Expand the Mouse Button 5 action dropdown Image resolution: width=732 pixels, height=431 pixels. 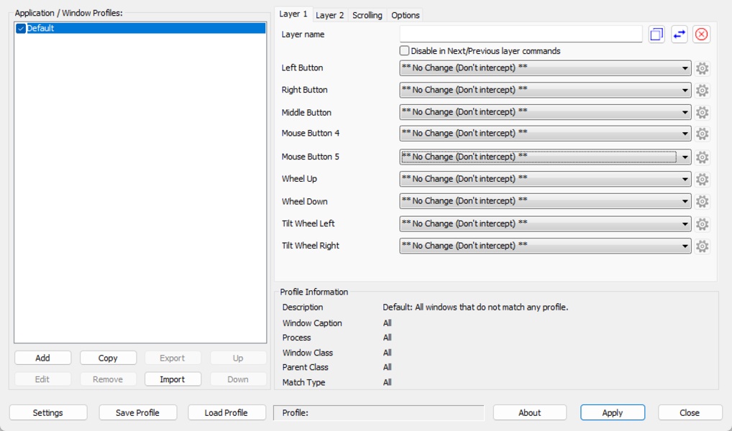click(545, 157)
